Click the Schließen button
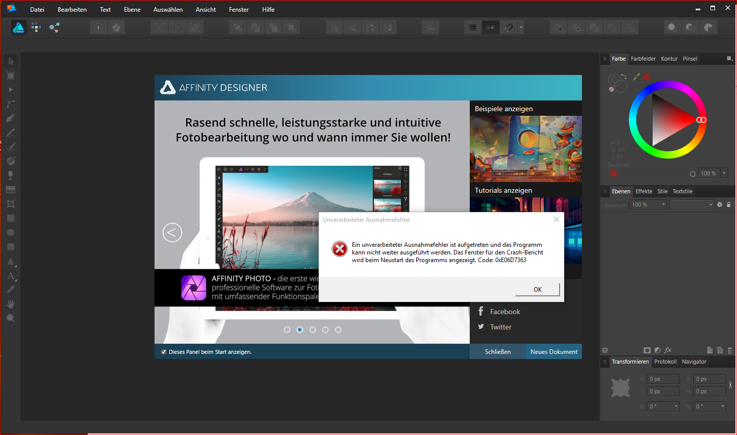Screen dimensions: 737x435 click(x=498, y=351)
